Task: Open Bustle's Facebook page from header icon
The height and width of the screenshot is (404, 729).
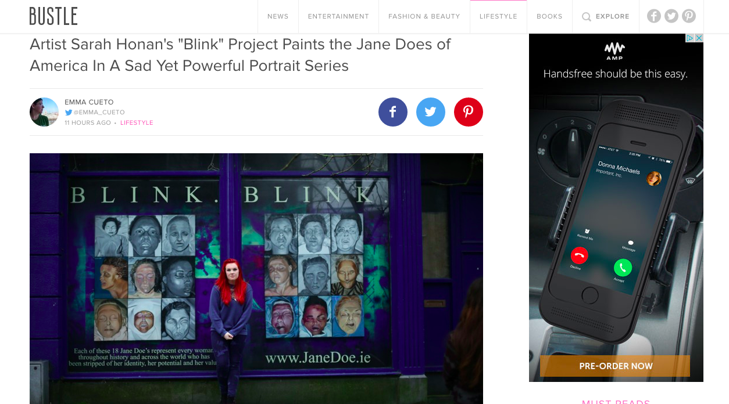Action: point(654,16)
